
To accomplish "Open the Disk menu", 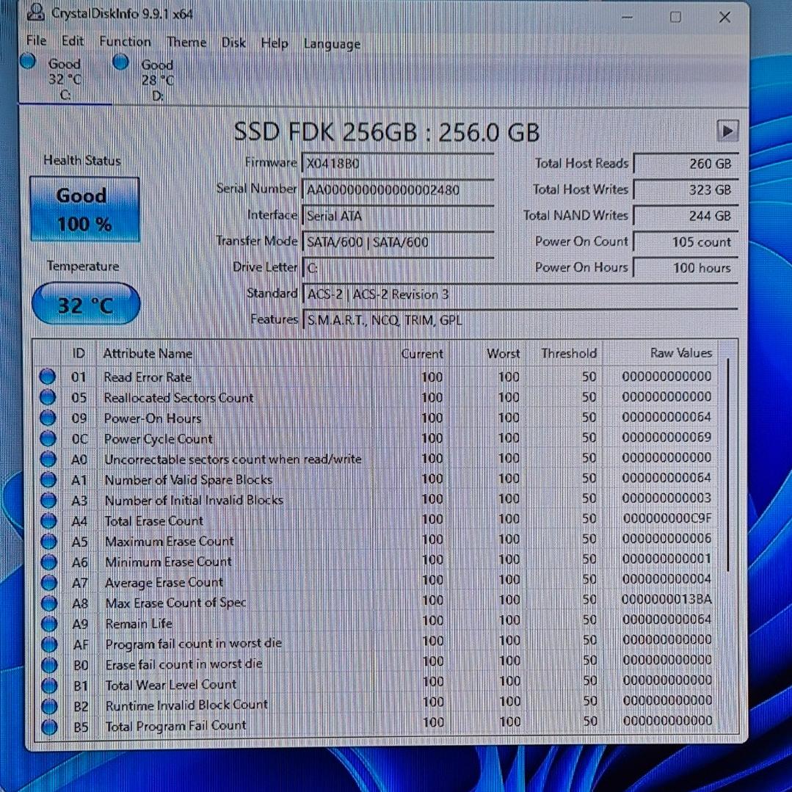I will 233,43.
